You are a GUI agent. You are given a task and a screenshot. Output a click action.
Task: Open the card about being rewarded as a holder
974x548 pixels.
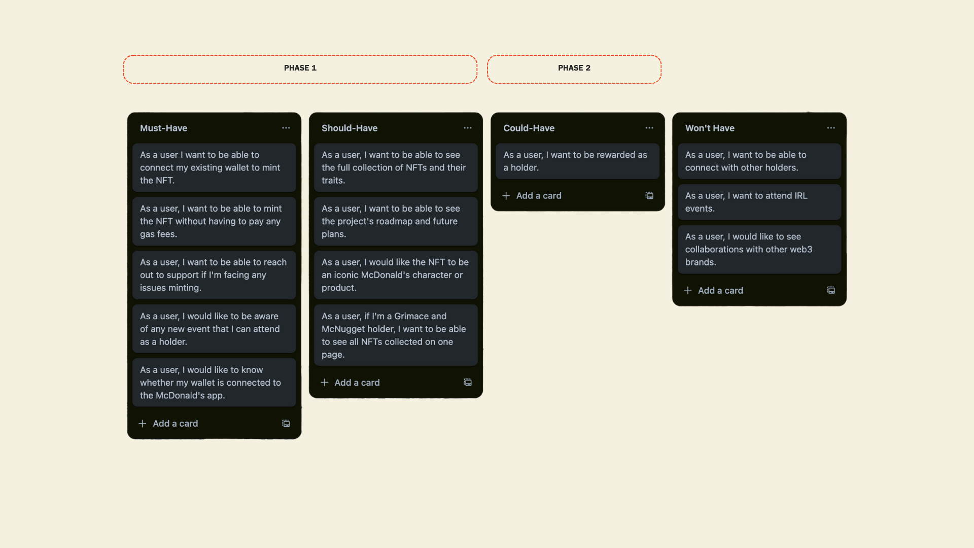click(x=577, y=161)
